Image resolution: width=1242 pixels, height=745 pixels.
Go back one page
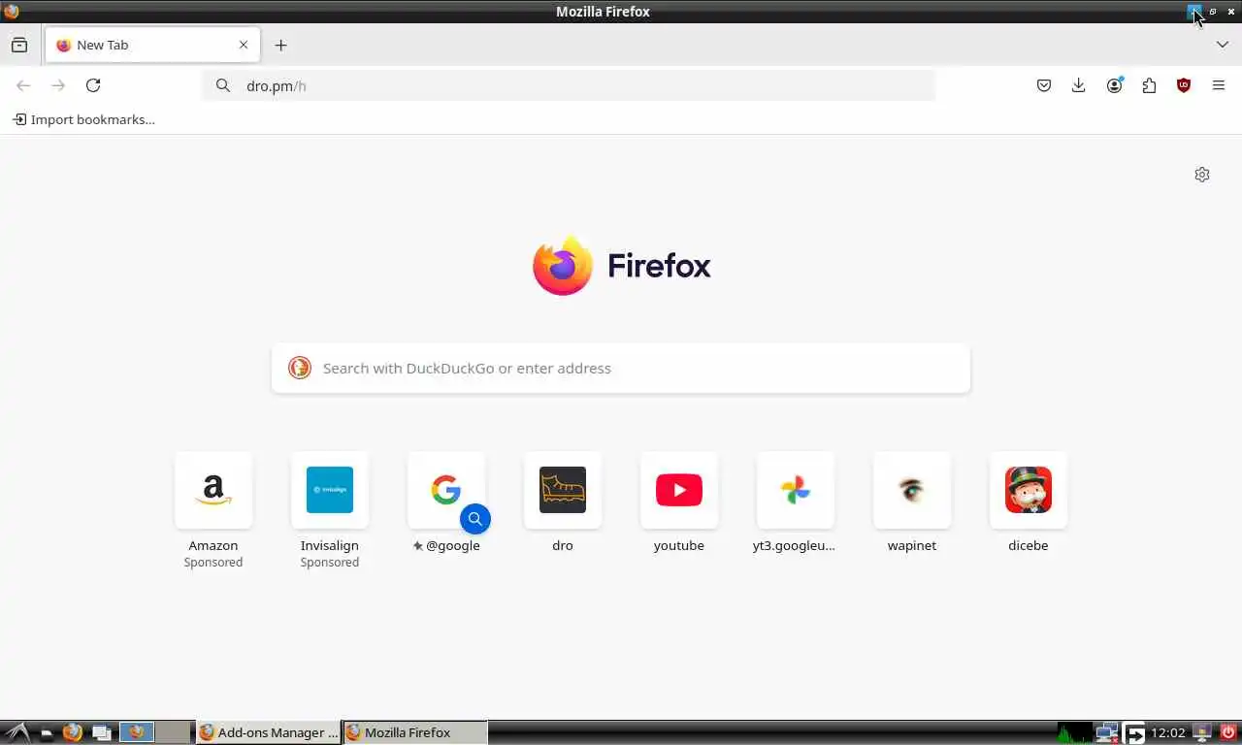coord(23,85)
